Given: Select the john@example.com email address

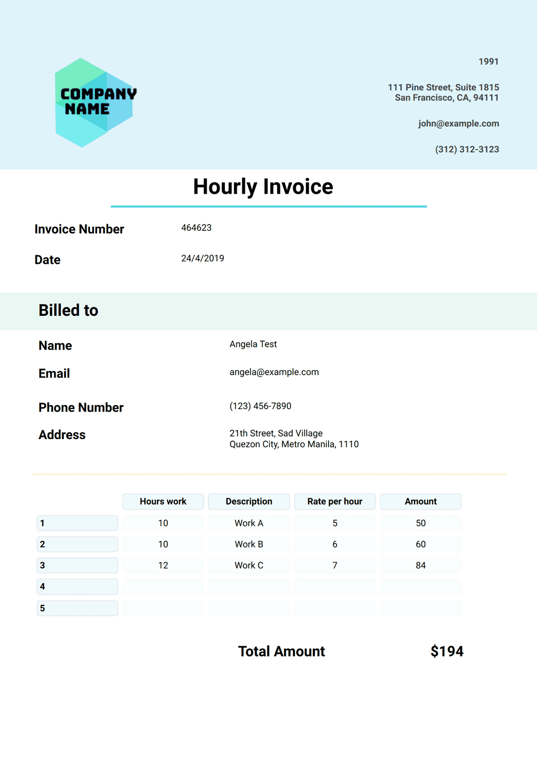Looking at the screenshot, I should pos(458,124).
